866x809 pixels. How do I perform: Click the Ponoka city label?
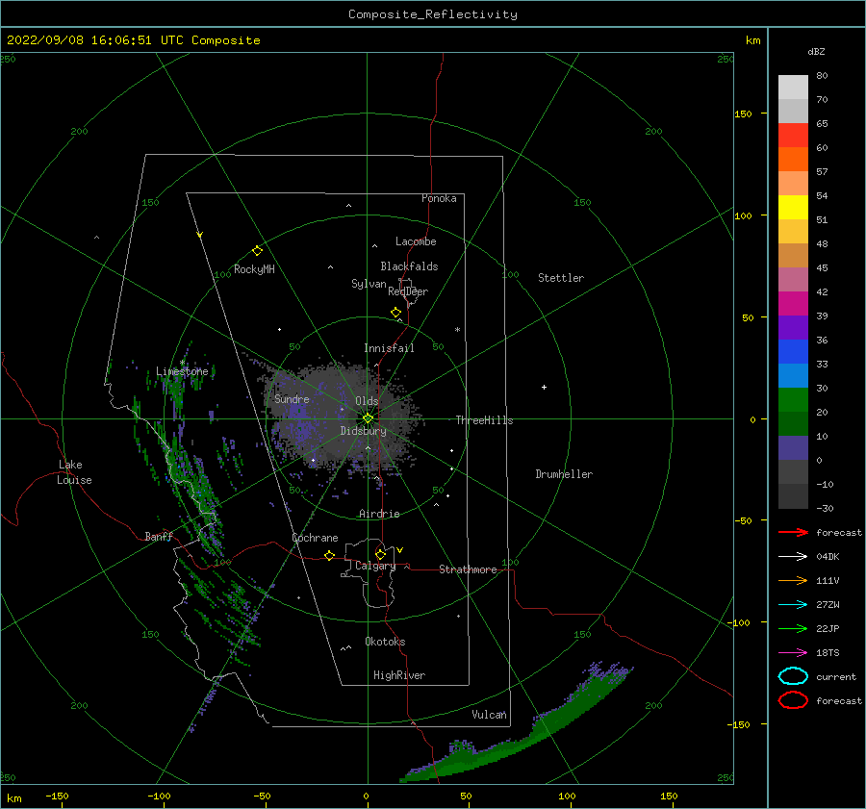coord(439,198)
